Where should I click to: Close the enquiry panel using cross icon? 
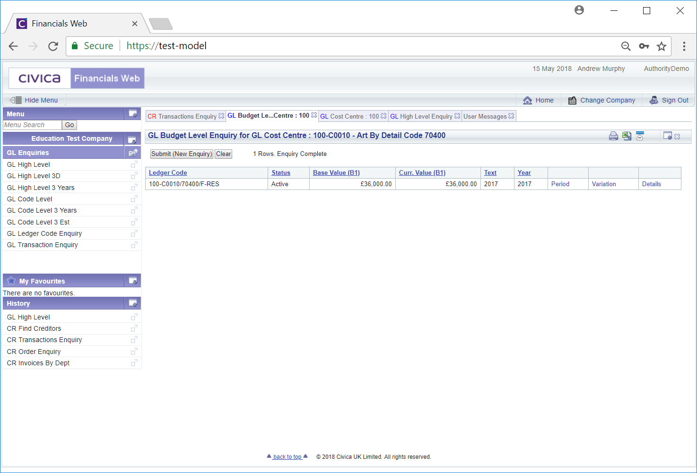click(x=677, y=137)
